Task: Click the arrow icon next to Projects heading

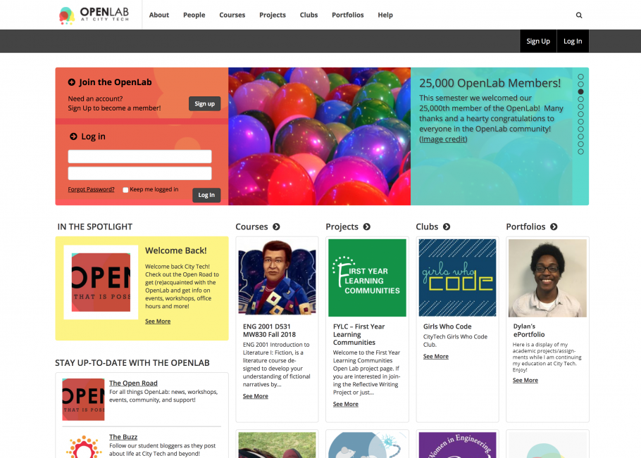Action: 367,227
